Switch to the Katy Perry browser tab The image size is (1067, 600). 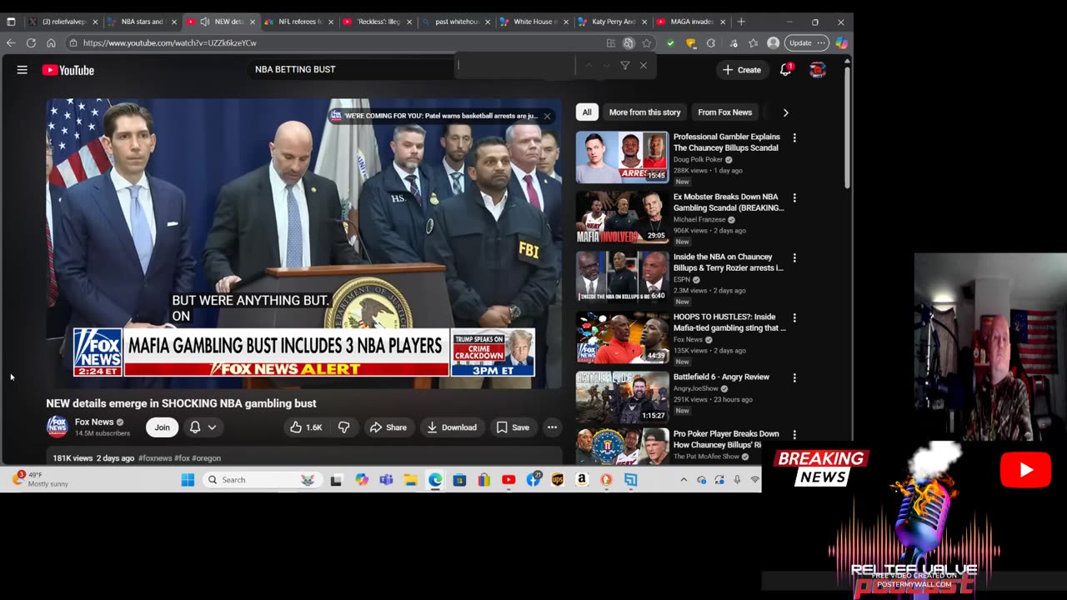tap(612, 22)
